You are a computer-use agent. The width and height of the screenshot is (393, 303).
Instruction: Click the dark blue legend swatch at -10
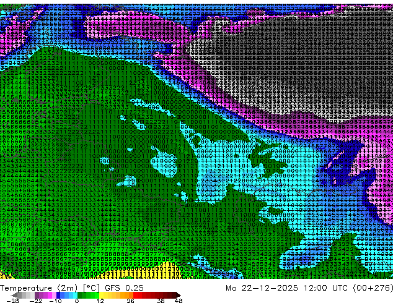pyautogui.click(x=58, y=295)
